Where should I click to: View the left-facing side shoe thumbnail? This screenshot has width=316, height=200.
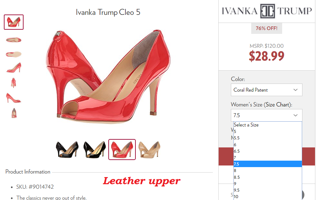(14, 98)
